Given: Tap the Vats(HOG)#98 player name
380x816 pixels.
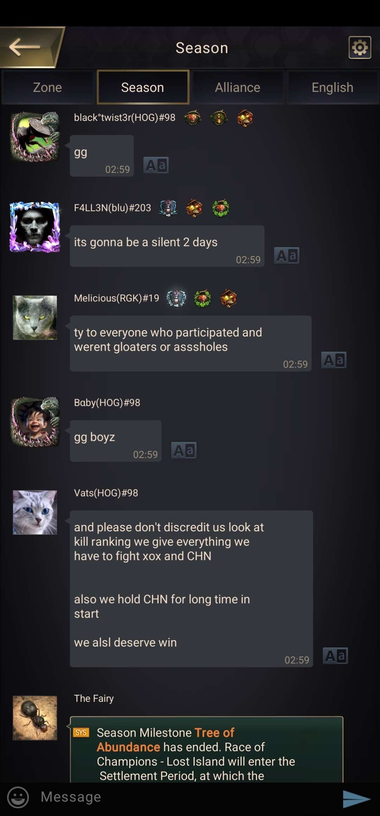Looking at the screenshot, I should point(106,493).
